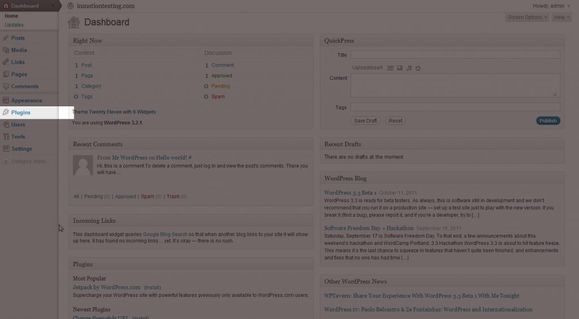The height and width of the screenshot is (319, 579).
Task: Click the Add Video icon in QuickPress
Action: click(x=400, y=68)
